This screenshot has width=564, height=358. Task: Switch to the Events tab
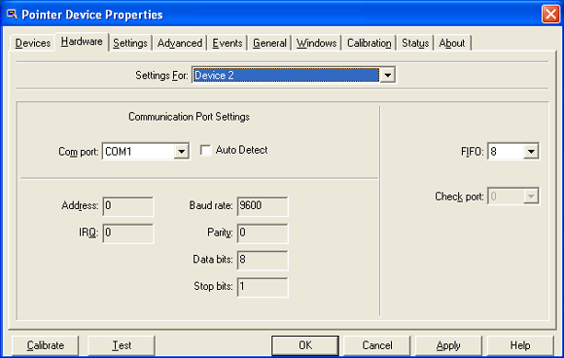click(x=228, y=43)
